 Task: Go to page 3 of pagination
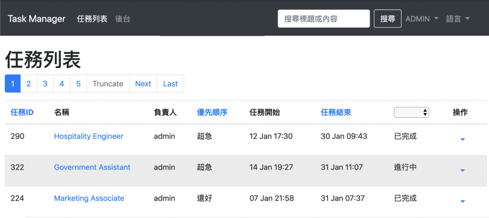click(45, 84)
